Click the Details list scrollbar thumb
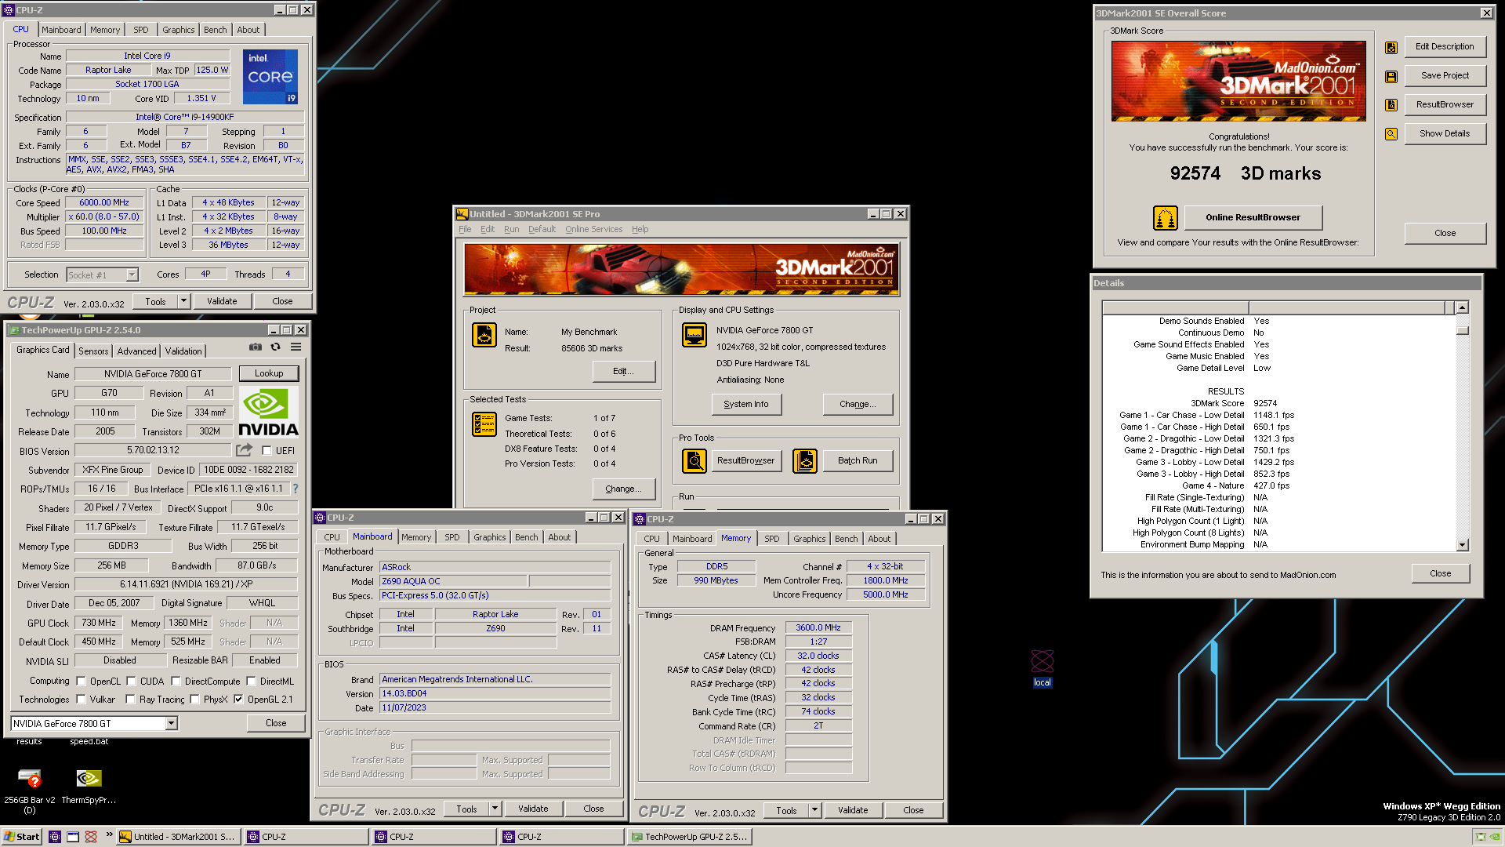This screenshot has height=847, width=1505. (1462, 330)
